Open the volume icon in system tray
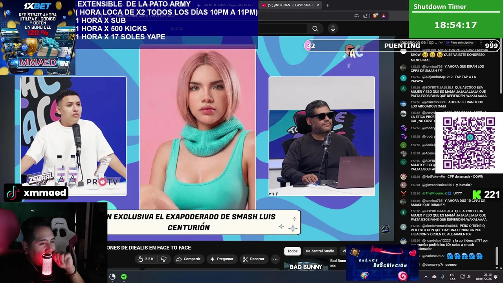The width and height of the screenshot is (503, 283). [469, 277]
